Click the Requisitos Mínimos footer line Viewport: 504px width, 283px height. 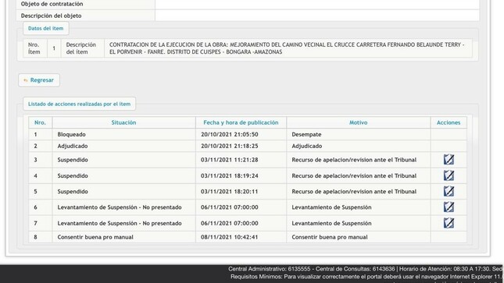pyautogui.click(x=366, y=277)
